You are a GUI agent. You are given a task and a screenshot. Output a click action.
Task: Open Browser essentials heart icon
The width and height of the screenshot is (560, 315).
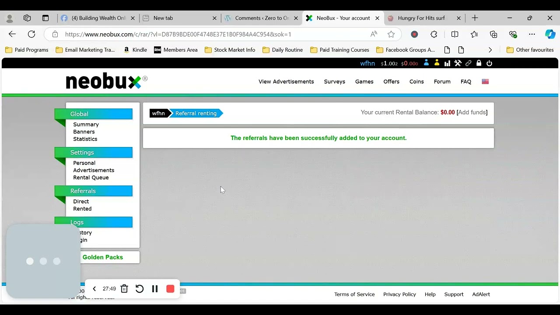tap(513, 34)
